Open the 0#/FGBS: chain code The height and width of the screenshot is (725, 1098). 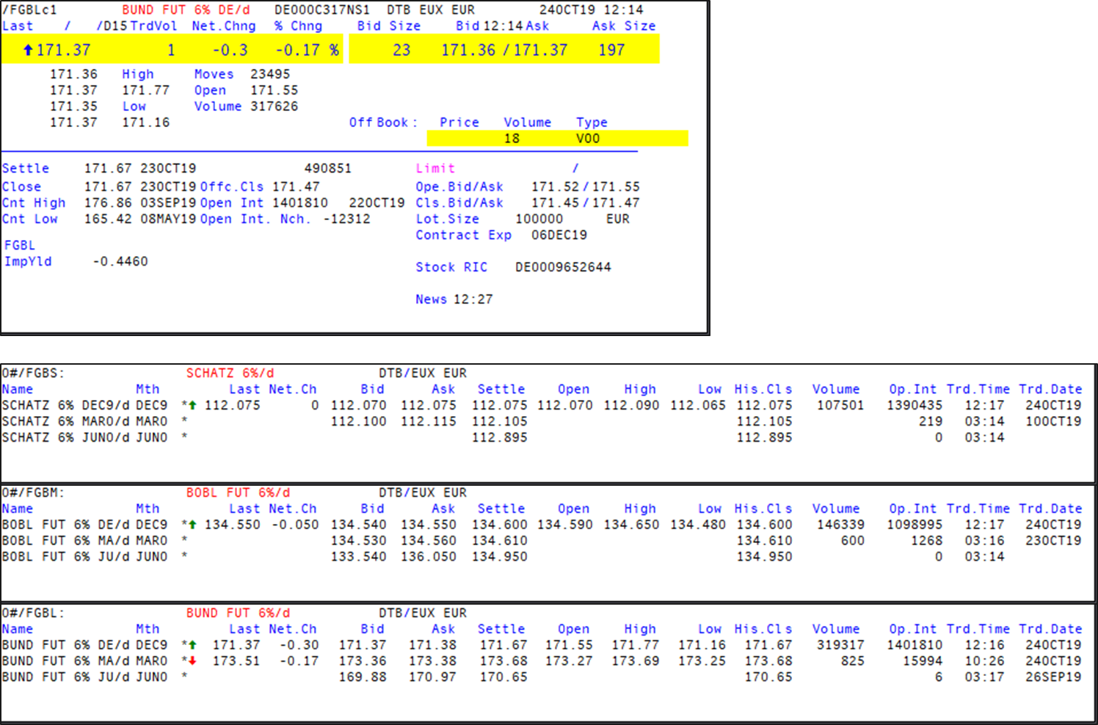coord(33,373)
